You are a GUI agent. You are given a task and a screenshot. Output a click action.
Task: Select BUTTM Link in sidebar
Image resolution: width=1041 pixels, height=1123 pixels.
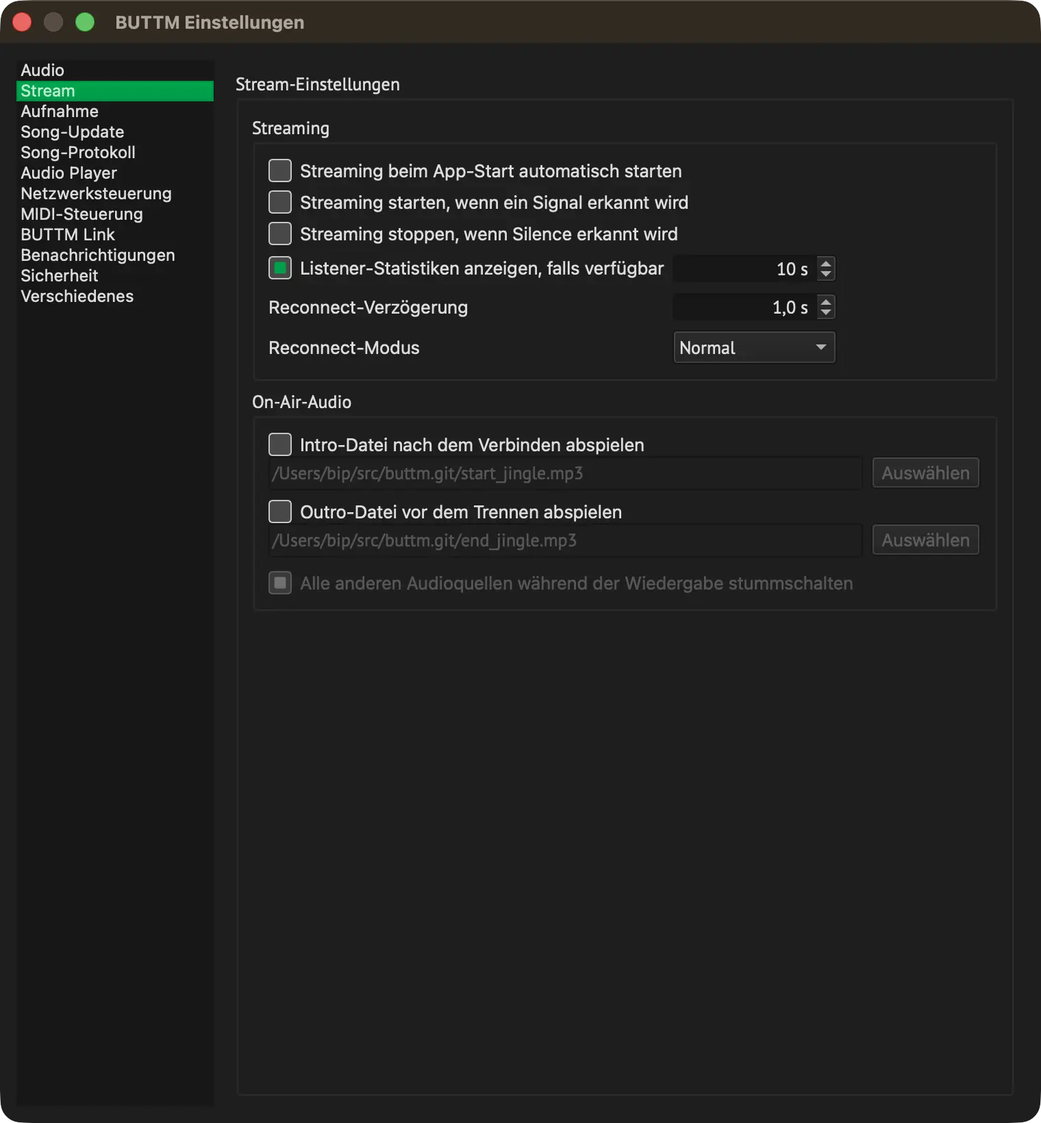(x=115, y=235)
